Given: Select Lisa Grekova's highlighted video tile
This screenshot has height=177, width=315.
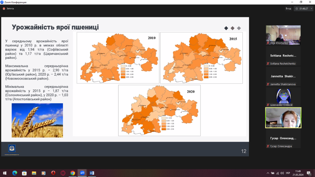Looking at the screenshot, I should pyautogui.click(x=283, y=117).
